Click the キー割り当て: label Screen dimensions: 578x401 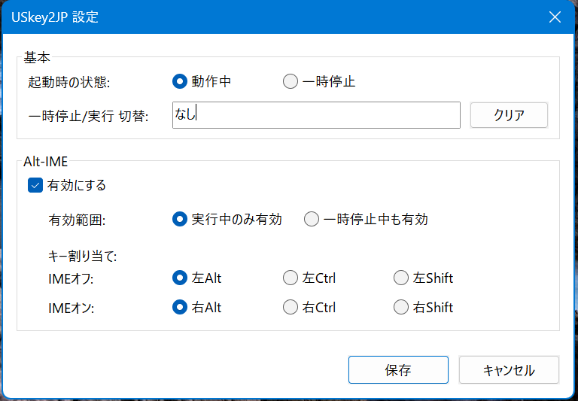(x=82, y=256)
